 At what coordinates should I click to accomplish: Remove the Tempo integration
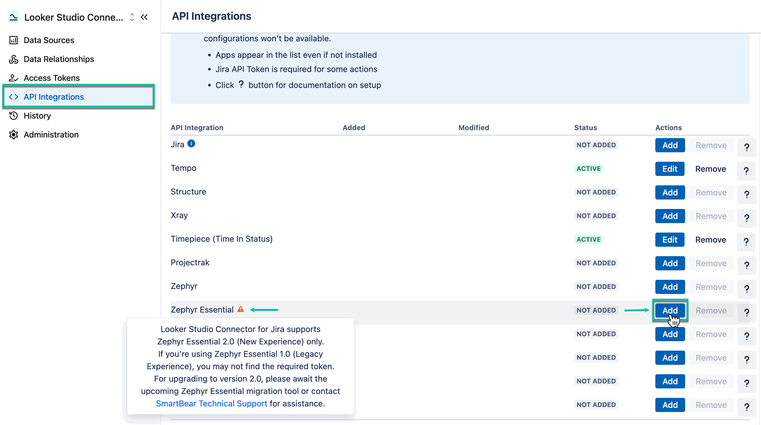point(711,169)
